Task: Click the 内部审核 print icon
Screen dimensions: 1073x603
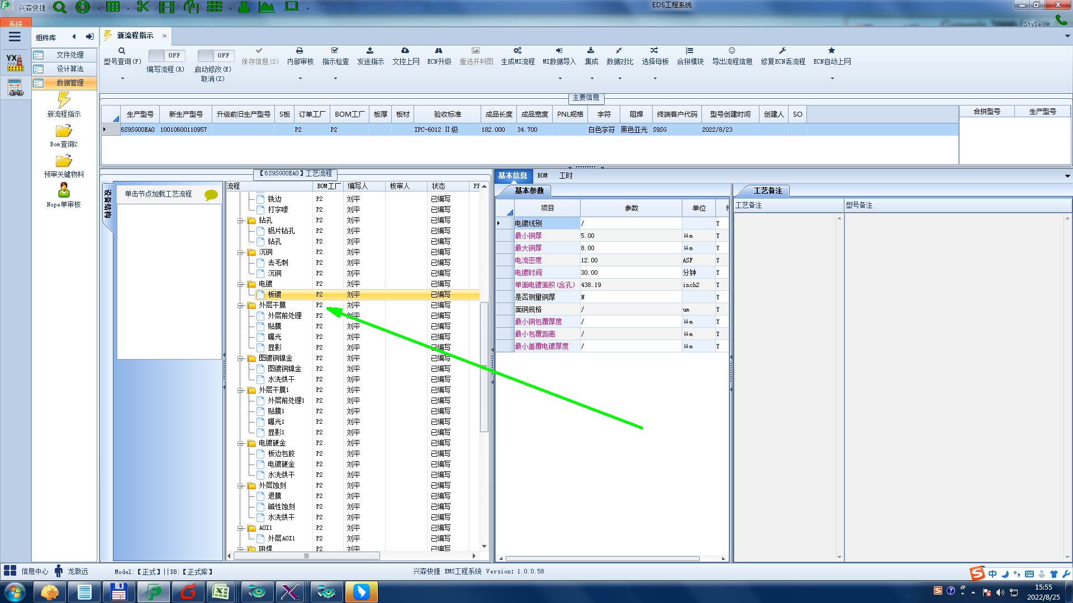Action: (x=300, y=51)
